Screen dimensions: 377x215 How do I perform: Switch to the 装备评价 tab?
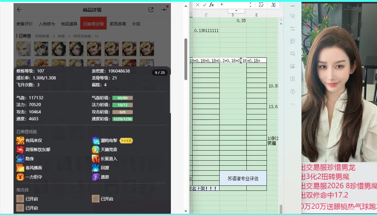click(24, 24)
